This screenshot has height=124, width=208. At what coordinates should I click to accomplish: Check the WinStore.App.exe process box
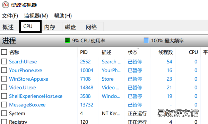4,79
